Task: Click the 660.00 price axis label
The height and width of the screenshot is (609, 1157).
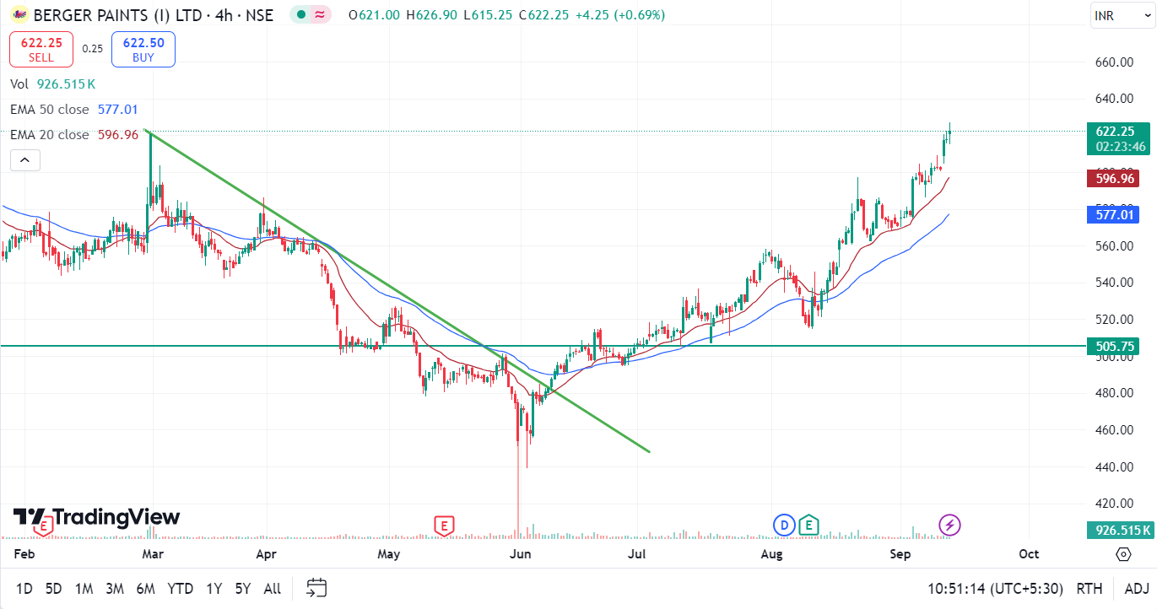Action: coord(1115,62)
